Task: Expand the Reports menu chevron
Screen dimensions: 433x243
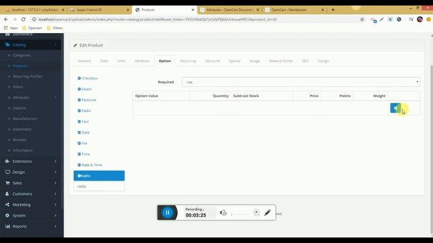Action: click(x=55, y=226)
